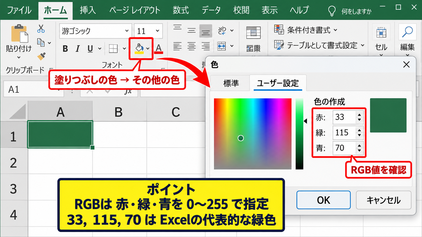
Task: Click the Paste clipboard icon
Action: (x=19, y=33)
